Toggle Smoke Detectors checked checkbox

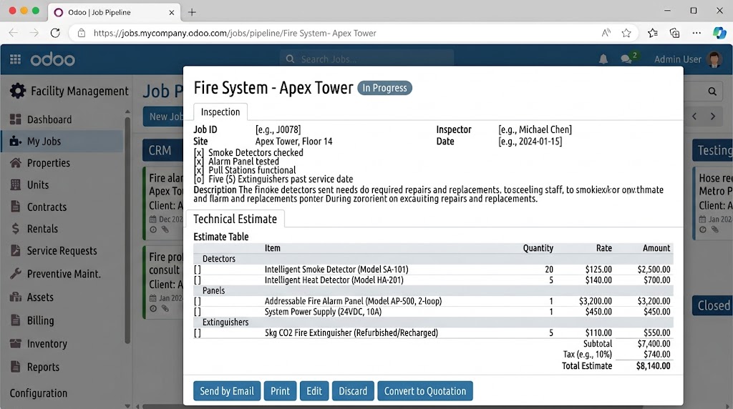tap(199, 153)
